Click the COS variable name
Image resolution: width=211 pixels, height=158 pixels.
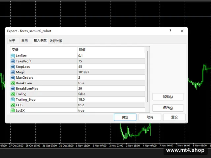click(19, 105)
